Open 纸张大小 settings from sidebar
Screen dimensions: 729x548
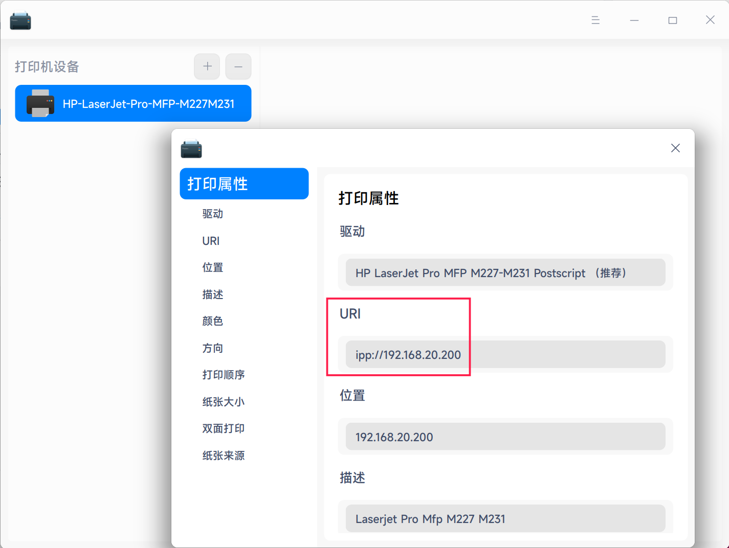[224, 402]
